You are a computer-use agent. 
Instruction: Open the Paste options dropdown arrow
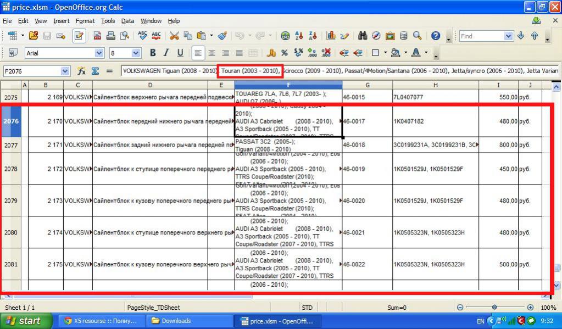click(211, 36)
